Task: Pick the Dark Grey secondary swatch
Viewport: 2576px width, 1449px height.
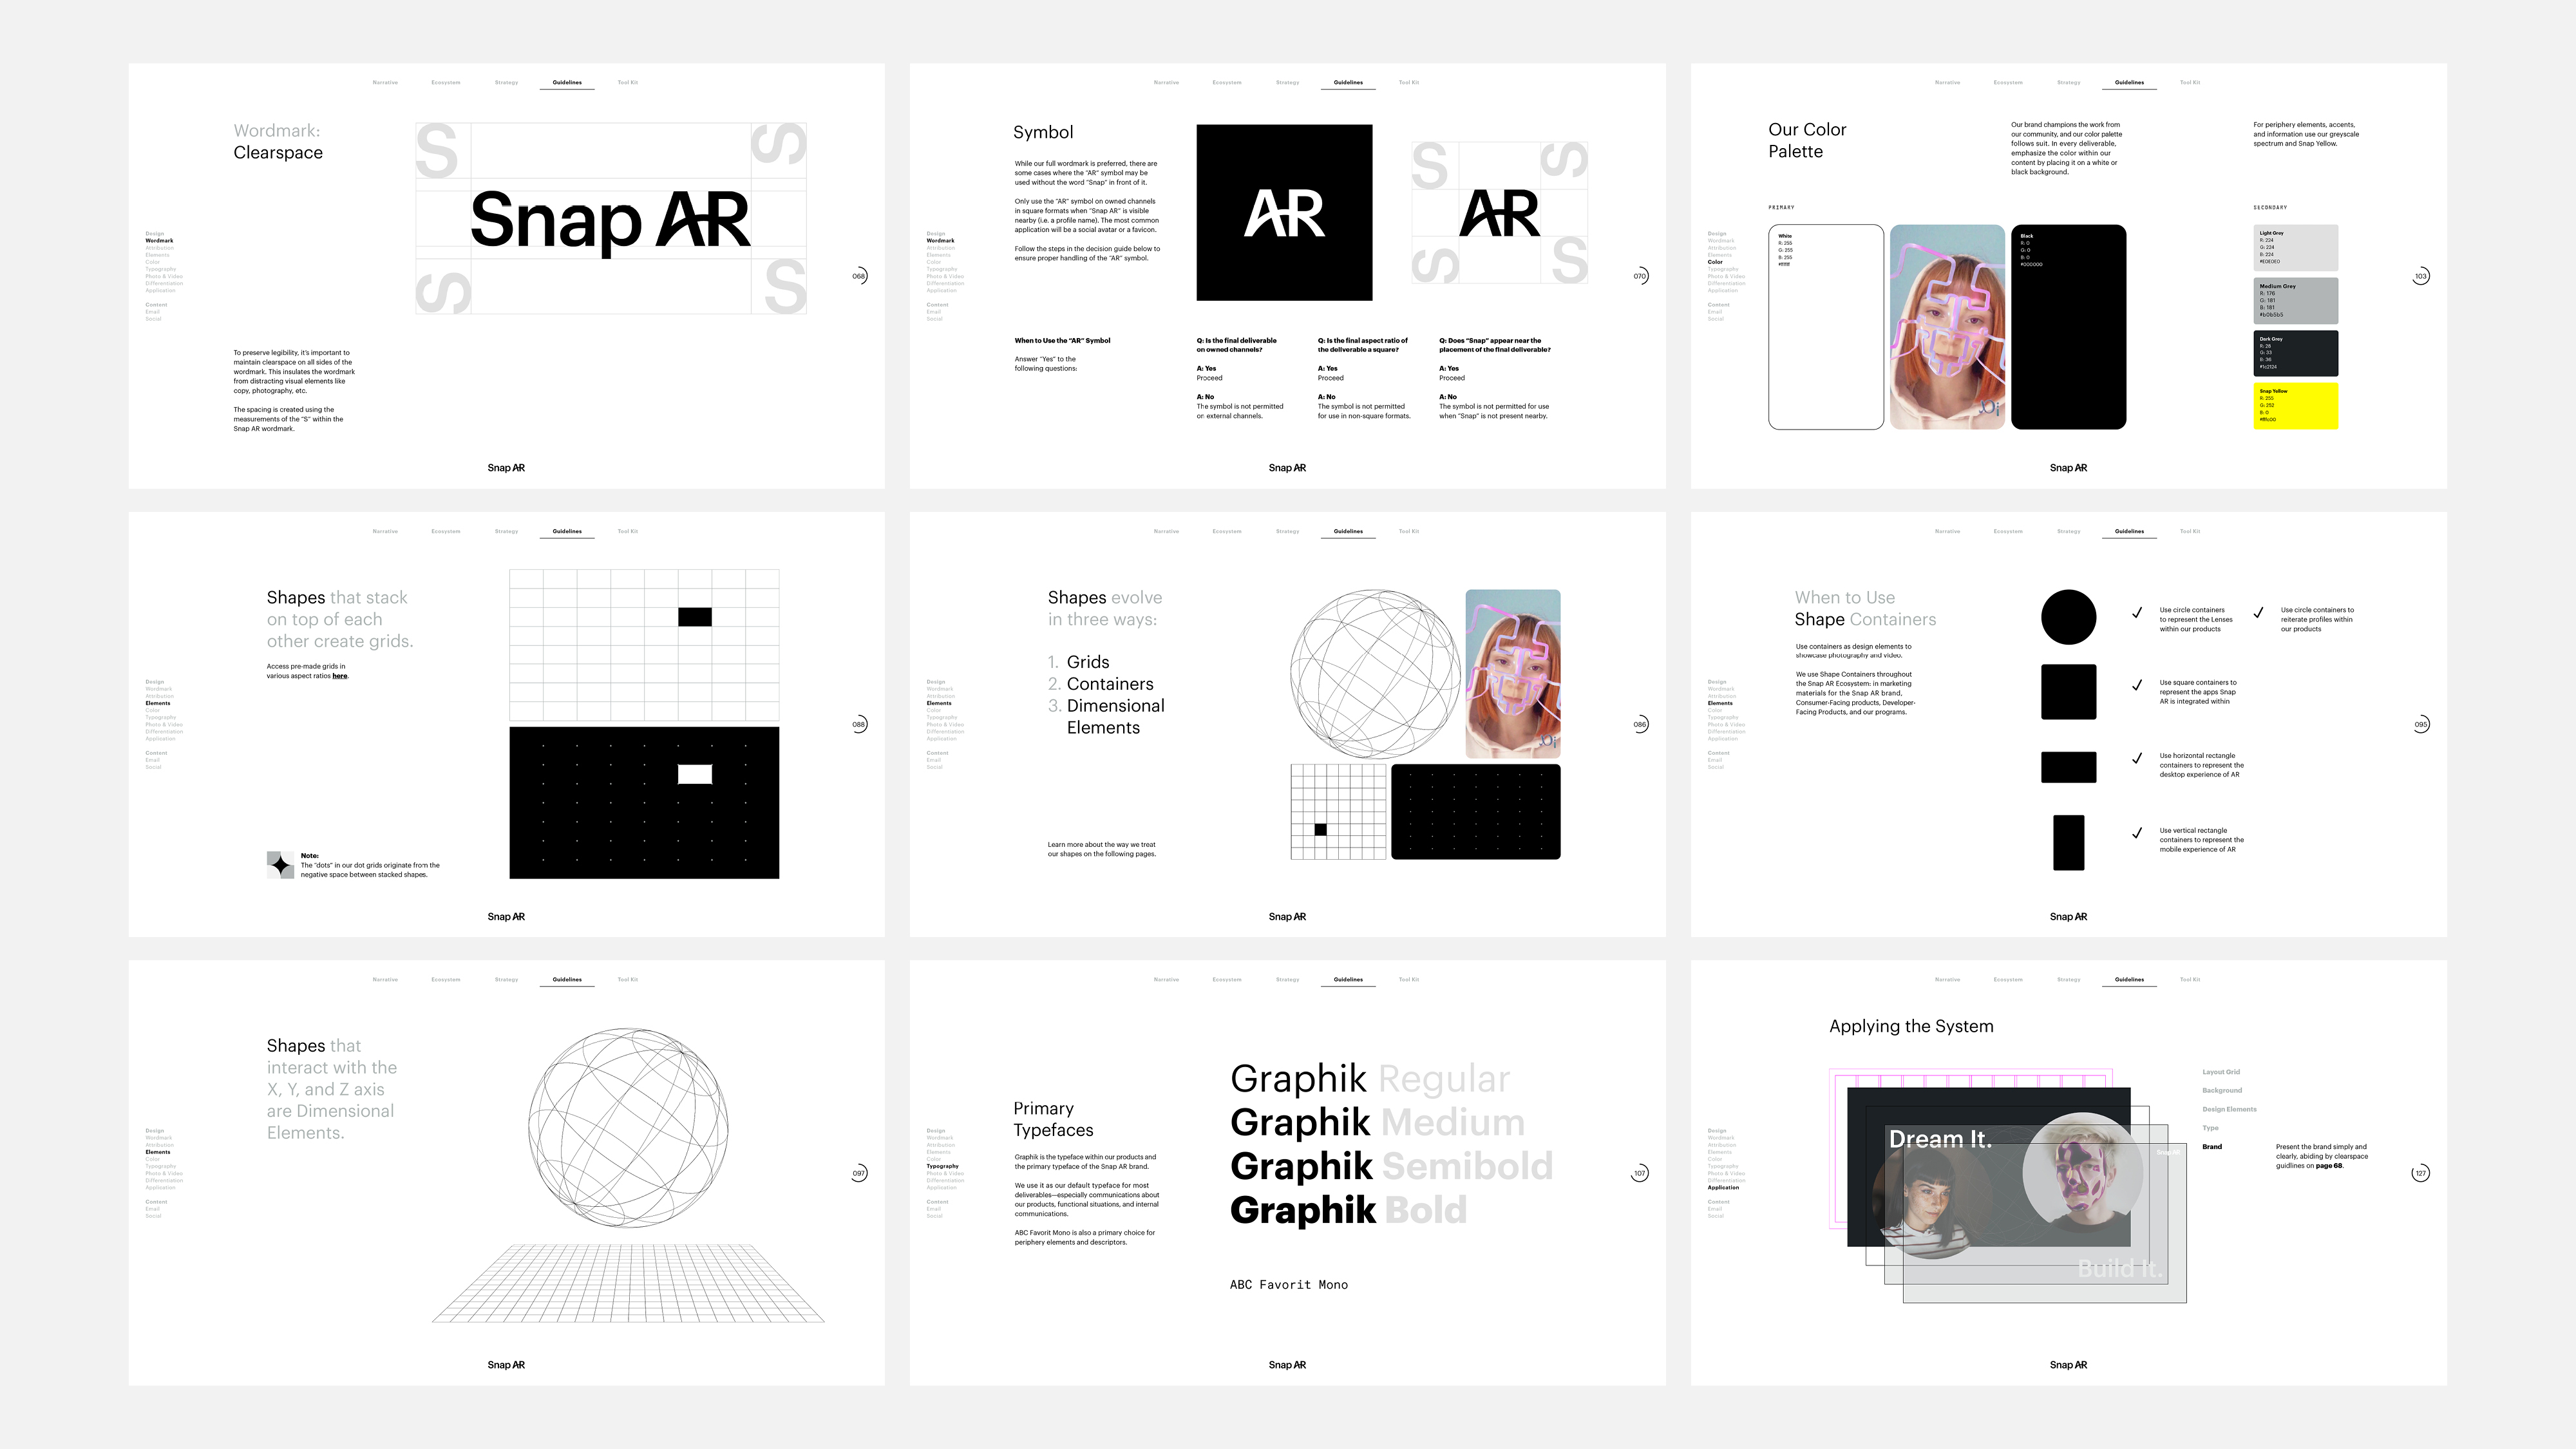Action: [x=2296, y=353]
